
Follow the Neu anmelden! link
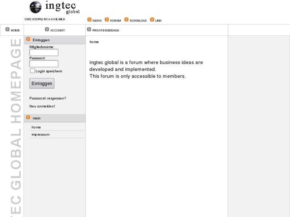42,106
